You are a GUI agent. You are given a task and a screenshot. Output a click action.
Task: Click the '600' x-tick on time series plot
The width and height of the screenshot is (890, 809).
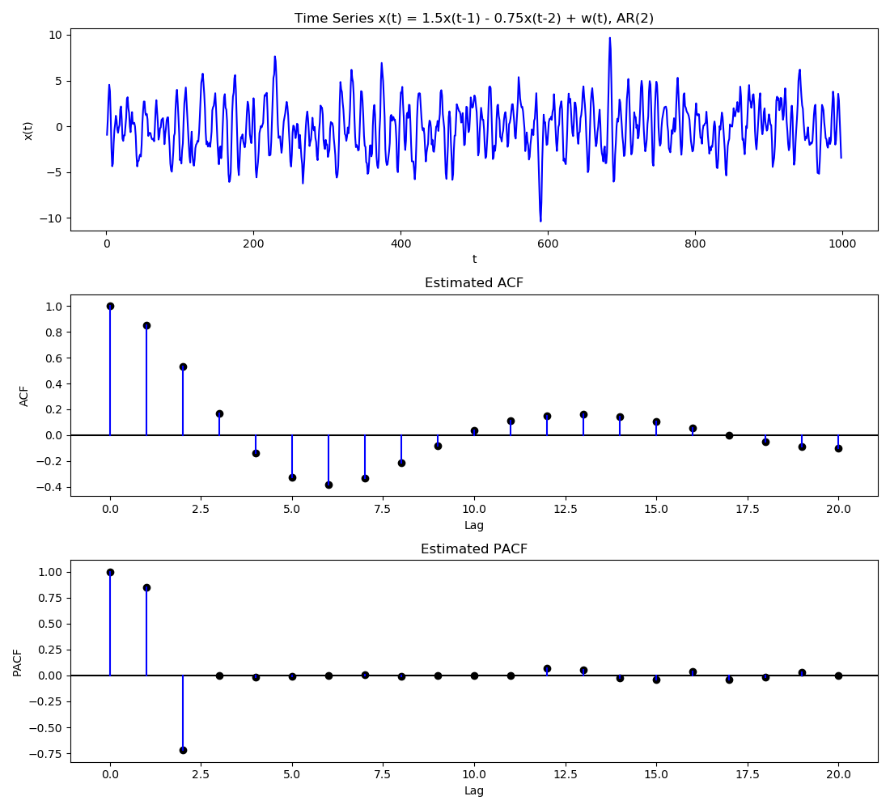[x=548, y=244]
